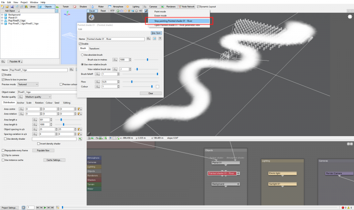Click the green refresh icon below the 3D preview
The height and width of the screenshot is (210, 354).
[x=105, y=138]
